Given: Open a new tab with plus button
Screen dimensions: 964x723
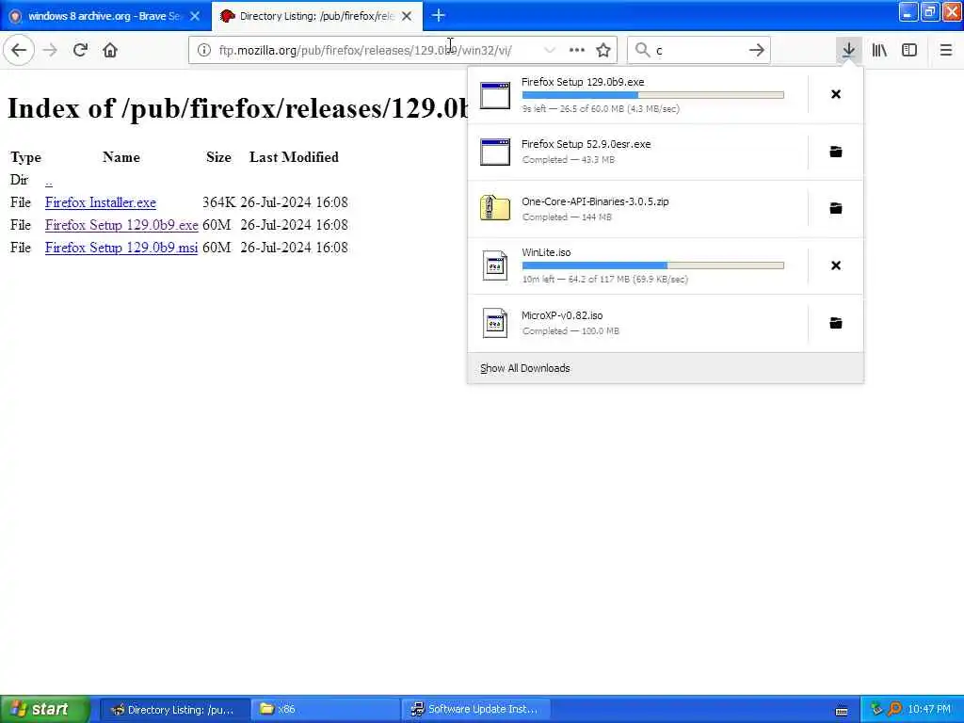Looking at the screenshot, I should (439, 15).
